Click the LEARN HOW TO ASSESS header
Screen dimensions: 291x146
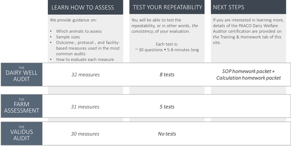pyautogui.click(x=85, y=7)
